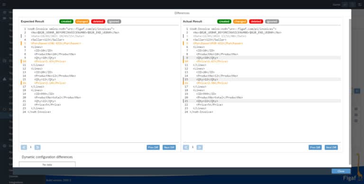Select the grayed Date line 3 in Expected Result
The width and height of the screenshot is (364, 184).
point(57,36)
